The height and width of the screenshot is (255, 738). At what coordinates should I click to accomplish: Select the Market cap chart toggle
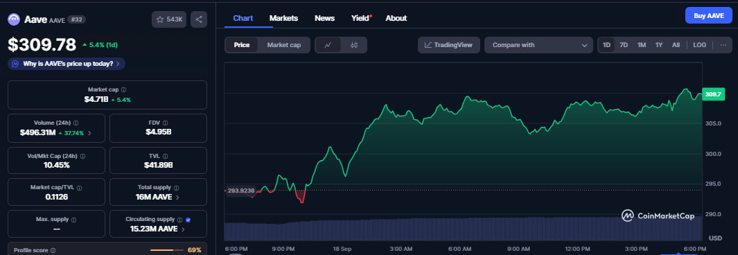point(284,45)
